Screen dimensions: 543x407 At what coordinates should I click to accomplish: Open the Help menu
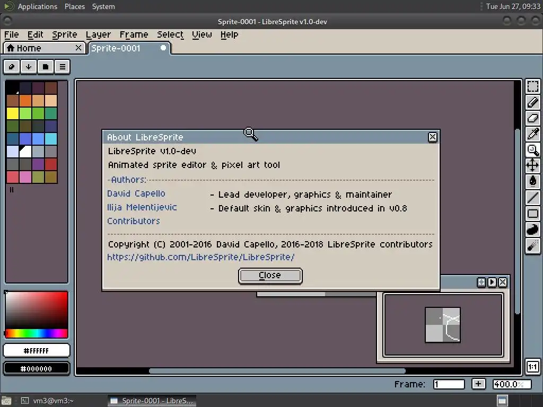(229, 34)
